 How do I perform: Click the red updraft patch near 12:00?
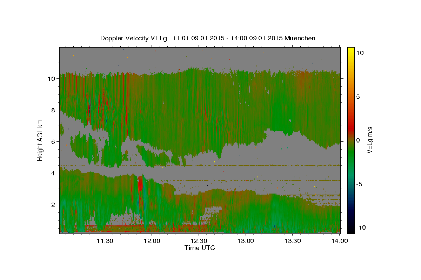[x=140, y=184]
